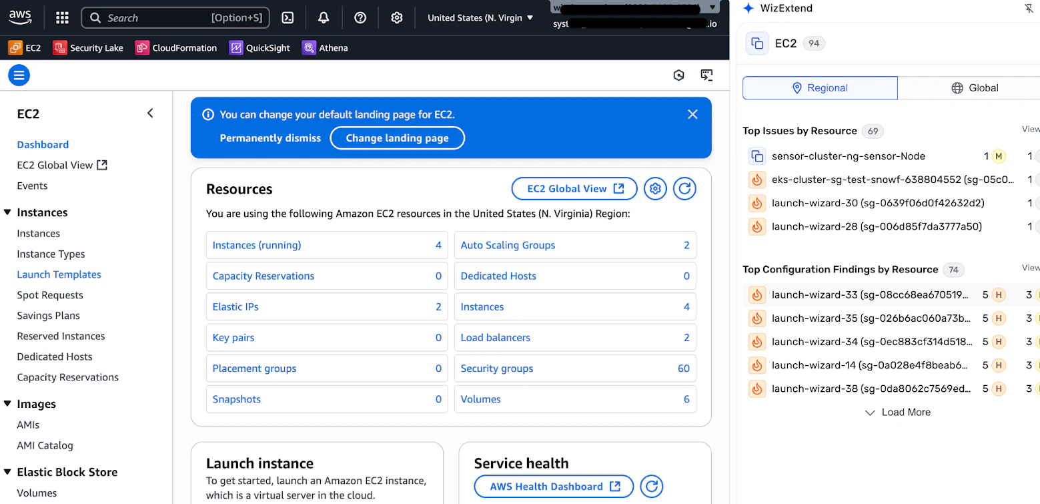Image resolution: width=1040 pixels, height=504 pixels.
Task: Refresh the Resources panel
Action: click(x=684, y=189)
